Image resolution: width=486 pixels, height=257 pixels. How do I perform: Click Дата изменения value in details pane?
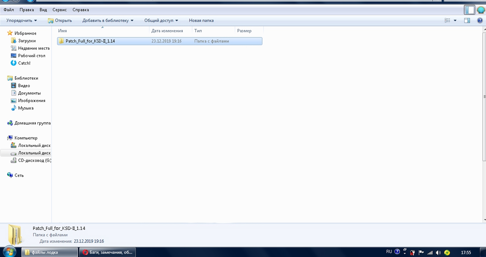[89, 241]
